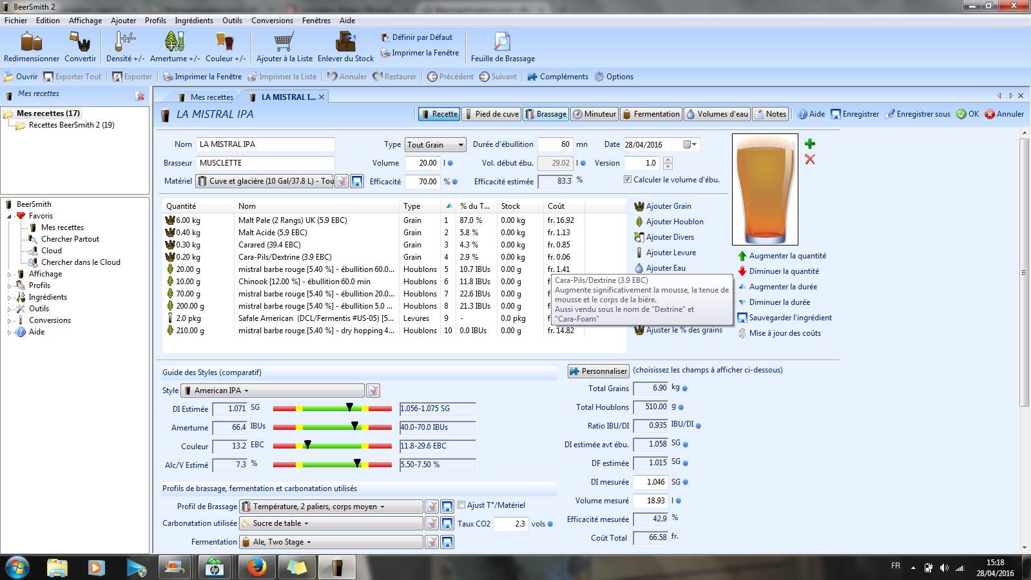1031x580 pixels.
Task: Save the selected Matériel equipment profile
Action: [357, 181]
